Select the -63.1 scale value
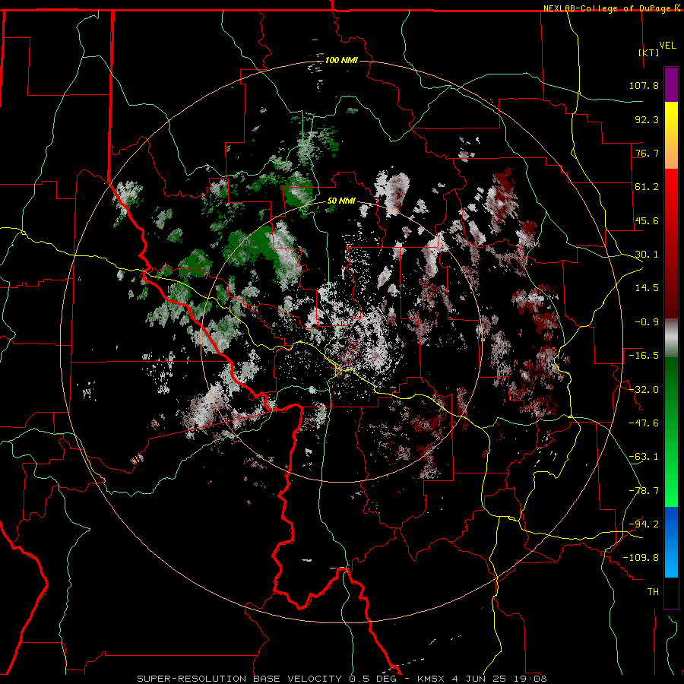 point(644,457)
